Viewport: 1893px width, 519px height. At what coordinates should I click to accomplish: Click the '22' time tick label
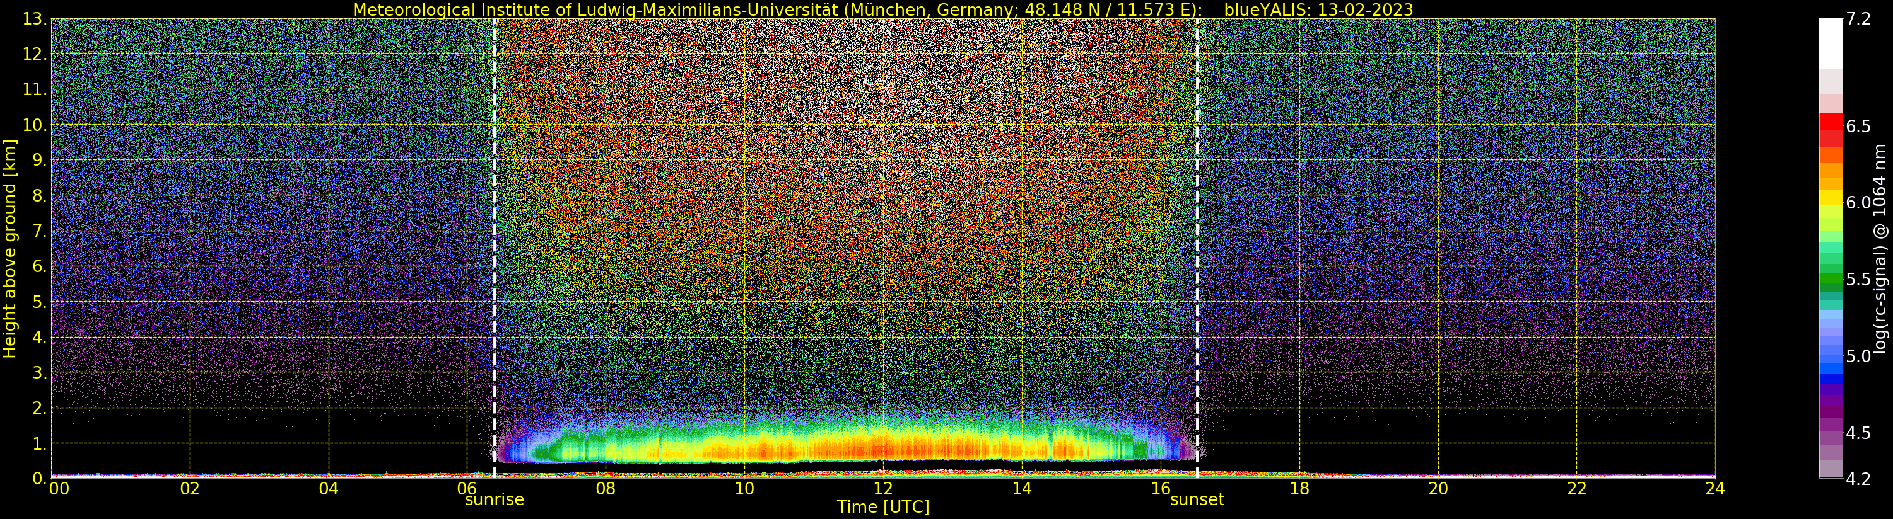[x=1577, y=488]
